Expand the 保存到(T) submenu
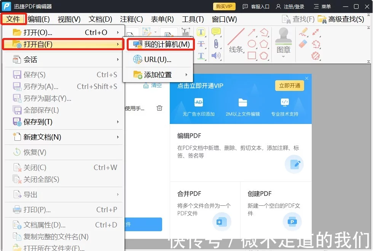The image size is (373, 251). (x=63, y=122)
